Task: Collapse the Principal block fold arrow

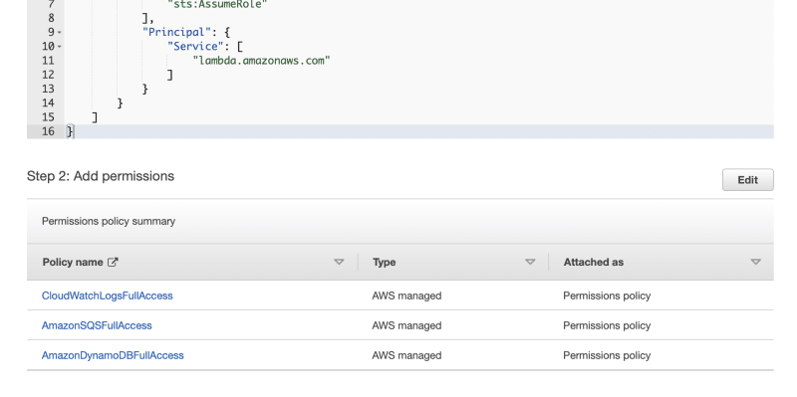Action: pos(60,33)
